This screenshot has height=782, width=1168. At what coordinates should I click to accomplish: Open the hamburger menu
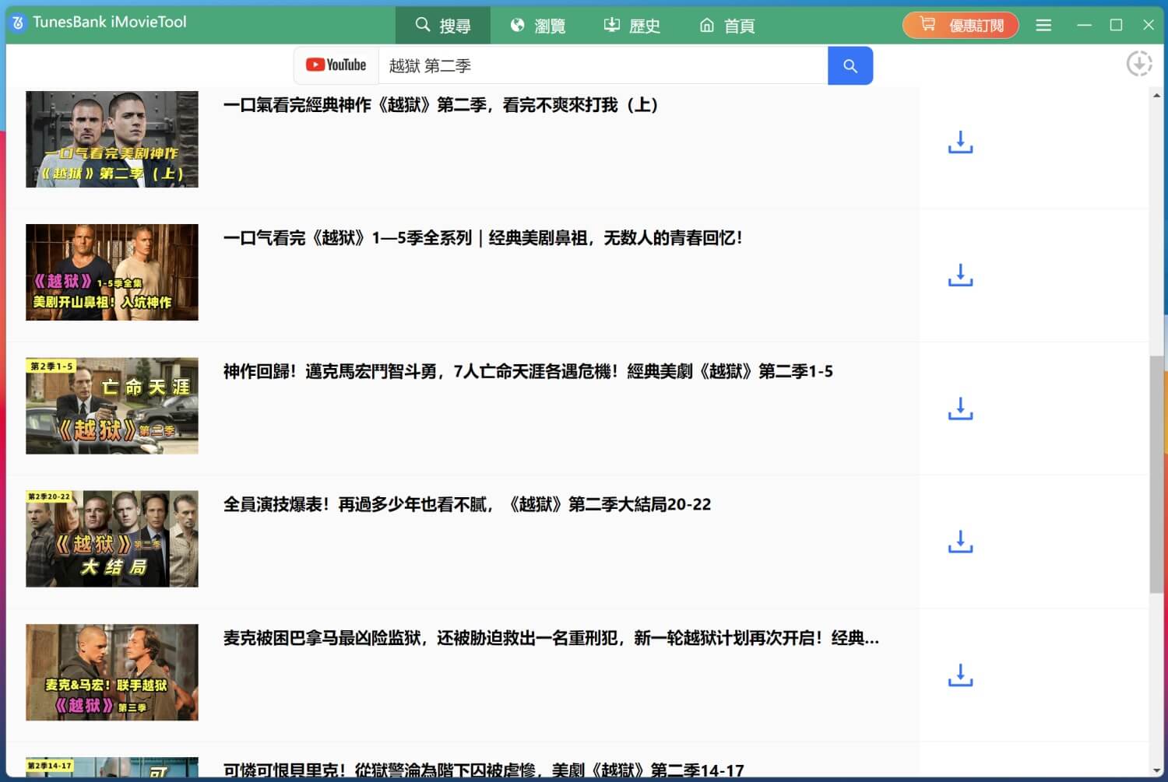pyautogui.click(x=1043, y=25)
